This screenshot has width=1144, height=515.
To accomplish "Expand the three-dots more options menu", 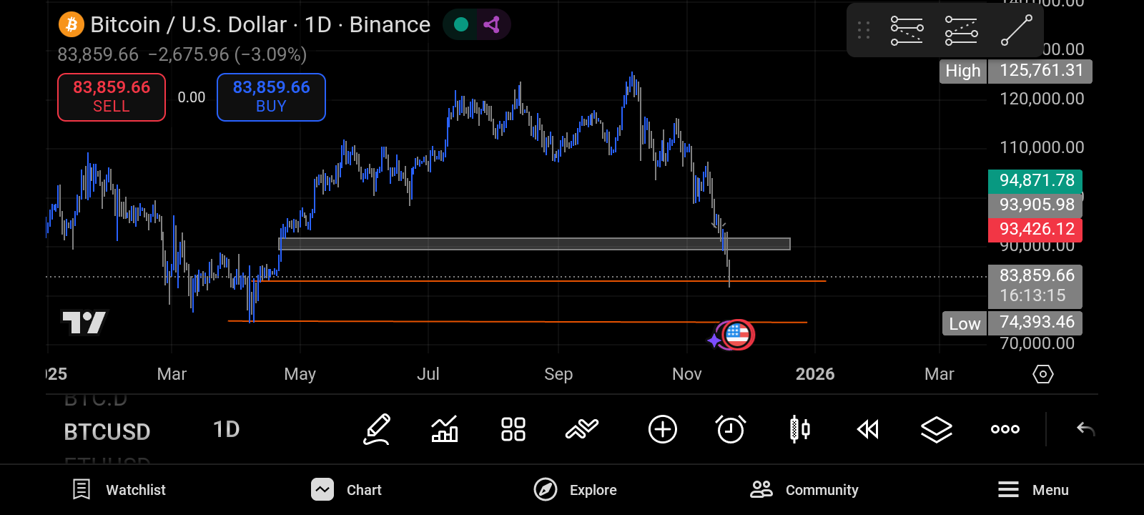I will 1005,429.
